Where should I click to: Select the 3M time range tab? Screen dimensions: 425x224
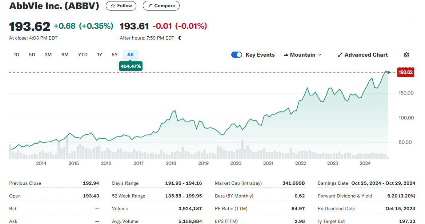(48, 55)
